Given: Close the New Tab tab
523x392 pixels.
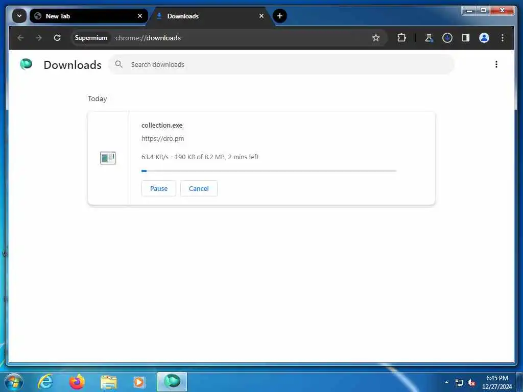Looking at the screenshot, I should 140,16.
